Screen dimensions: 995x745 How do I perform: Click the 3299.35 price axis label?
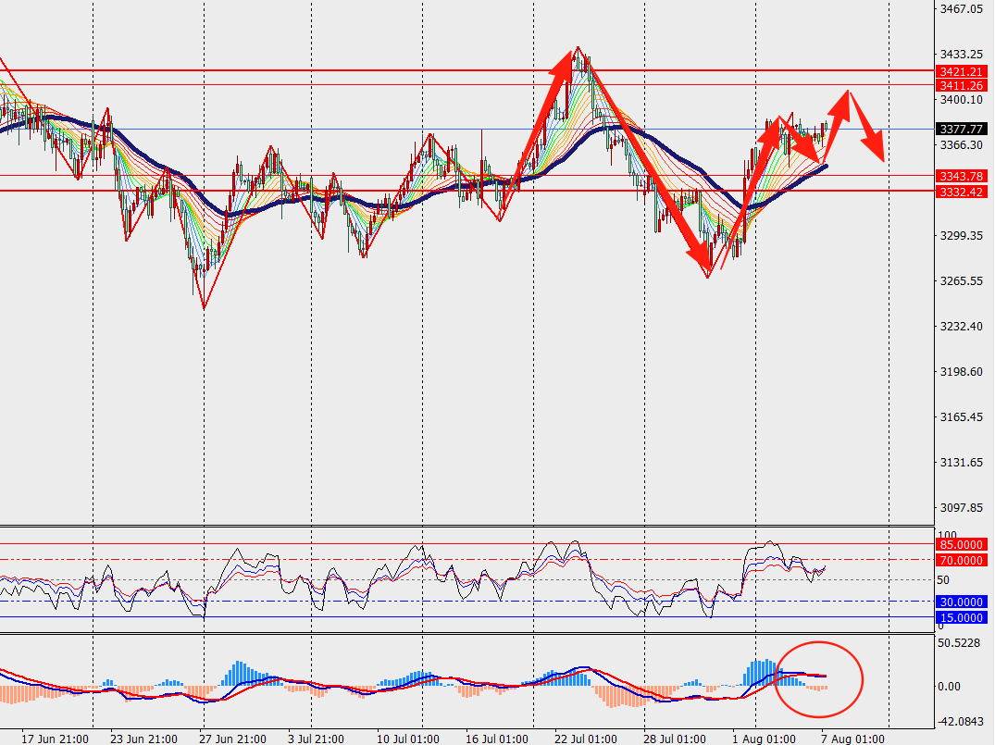(x=961, y=235)
